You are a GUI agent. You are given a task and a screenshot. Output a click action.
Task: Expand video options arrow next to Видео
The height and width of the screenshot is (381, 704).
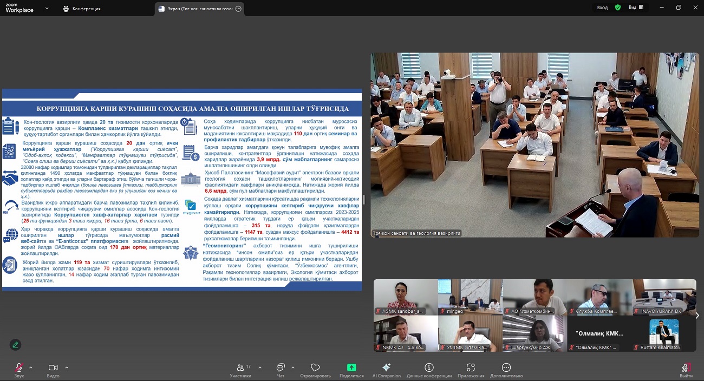(x=67, y=367)
